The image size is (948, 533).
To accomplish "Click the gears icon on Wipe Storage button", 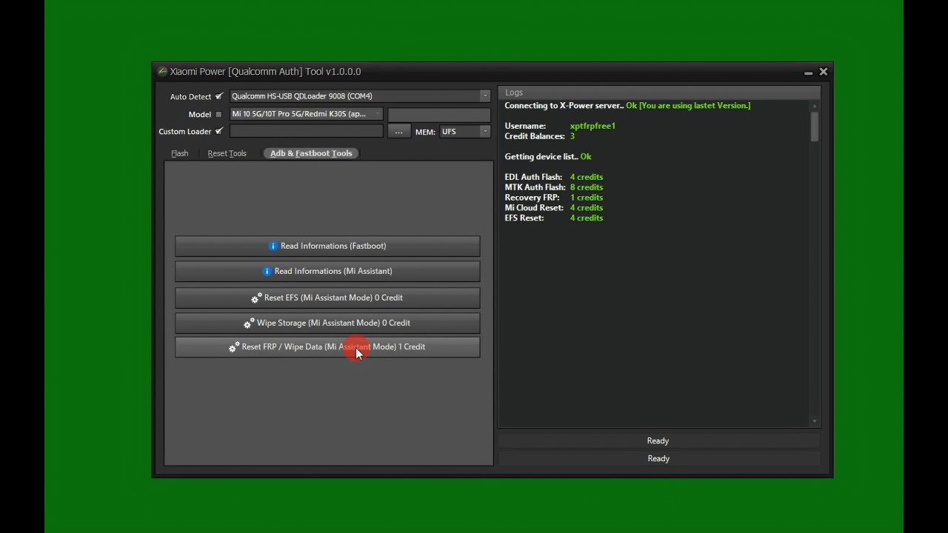I will [x=249, y=323].
